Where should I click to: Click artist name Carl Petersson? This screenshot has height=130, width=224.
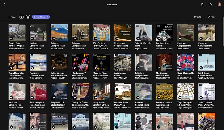57,108
